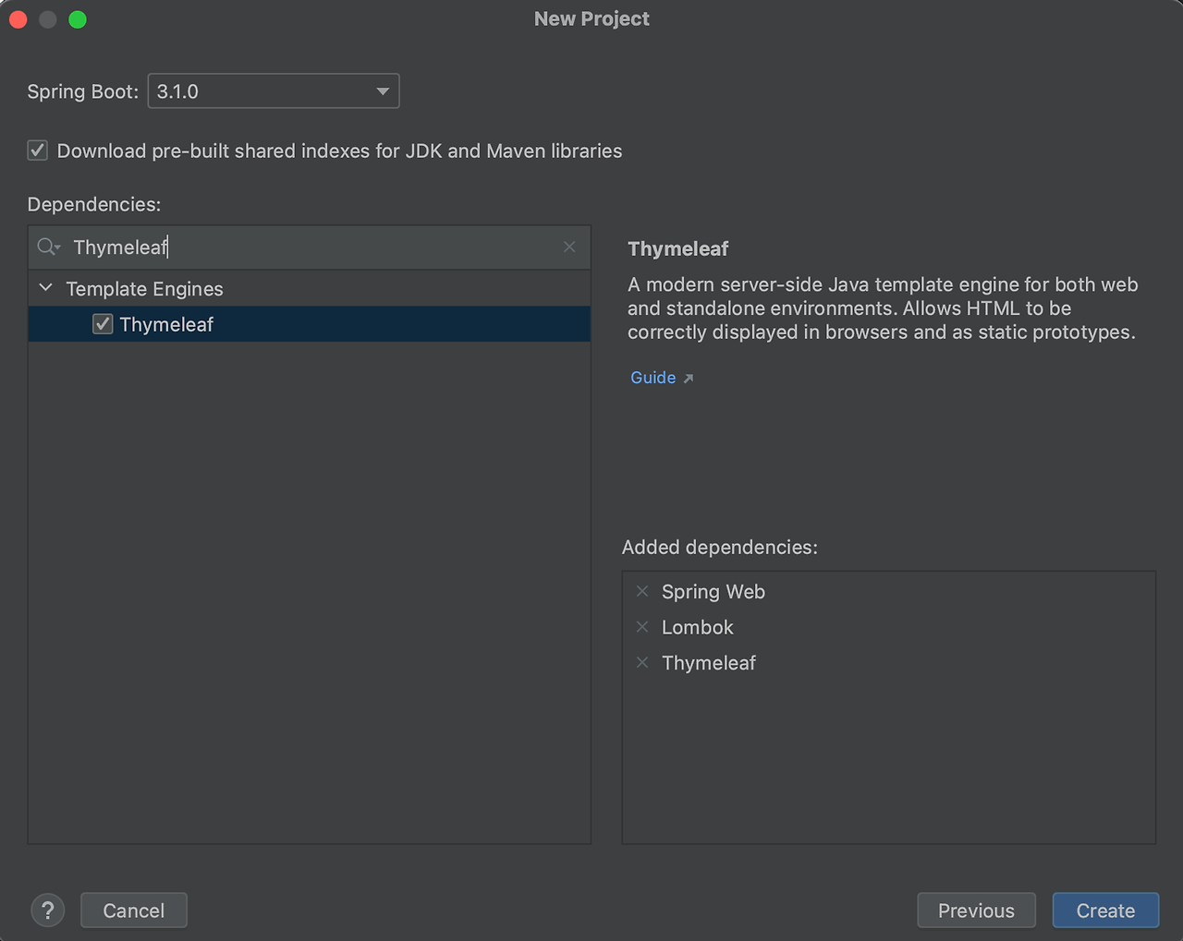Select the Thymeleaf row in dependency list
1183x941 pixels.
tap(310, 324)
